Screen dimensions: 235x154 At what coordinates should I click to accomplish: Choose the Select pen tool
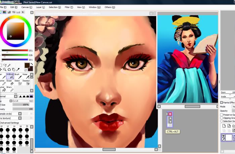(18, 83)
